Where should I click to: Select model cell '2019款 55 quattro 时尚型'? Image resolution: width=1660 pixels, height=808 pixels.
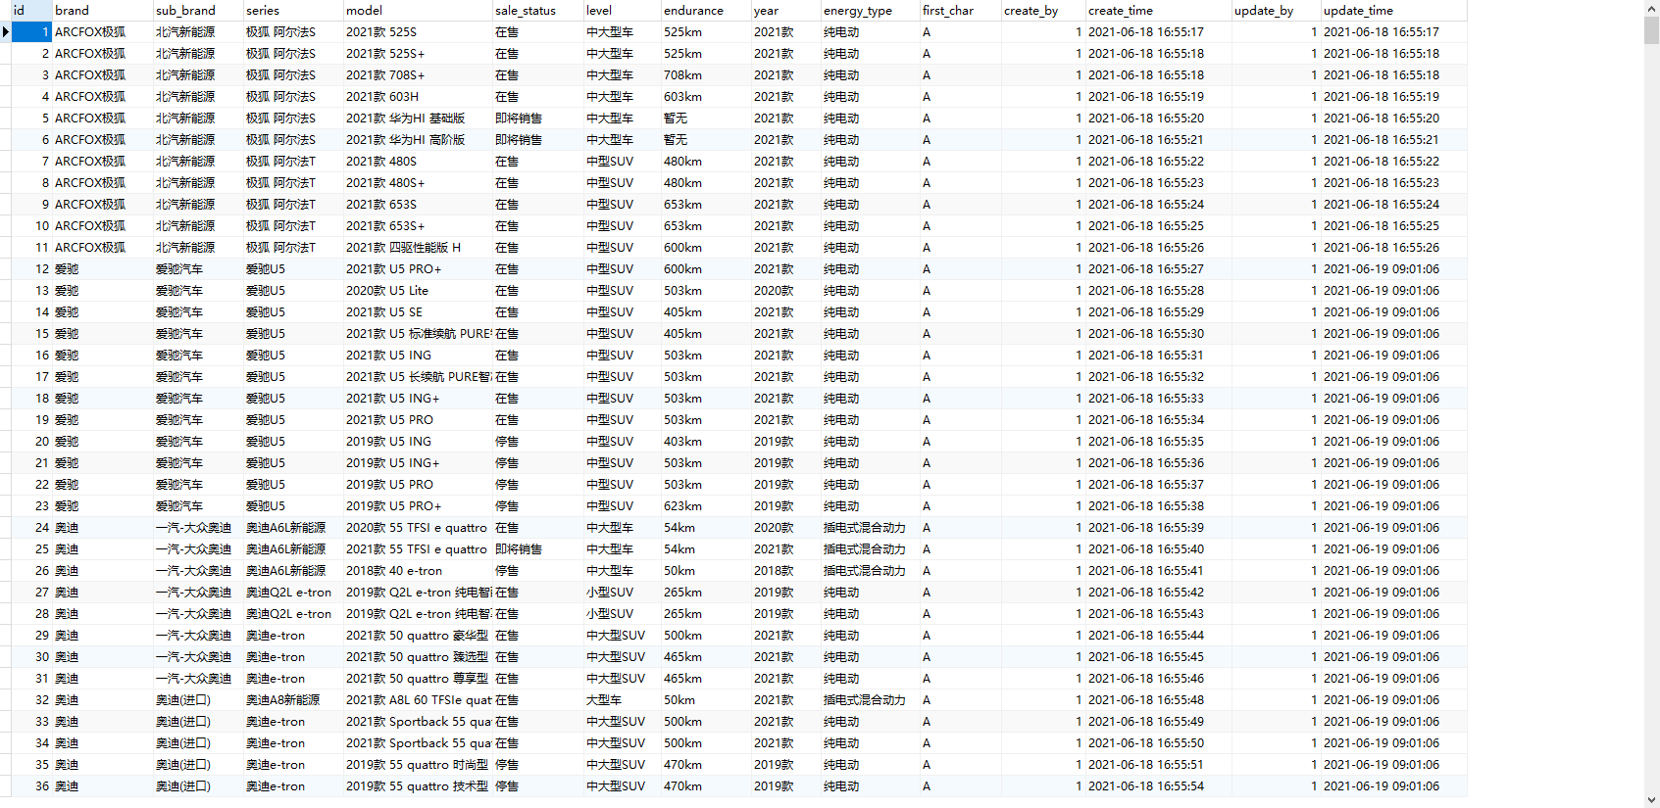click(x=418, y=765)
